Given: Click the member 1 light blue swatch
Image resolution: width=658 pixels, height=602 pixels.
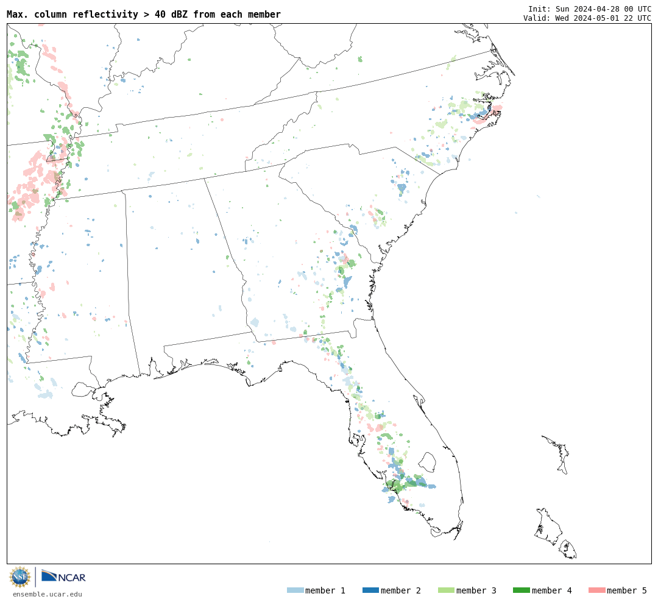Looking at the screenshot, I should tap(295, 590).
